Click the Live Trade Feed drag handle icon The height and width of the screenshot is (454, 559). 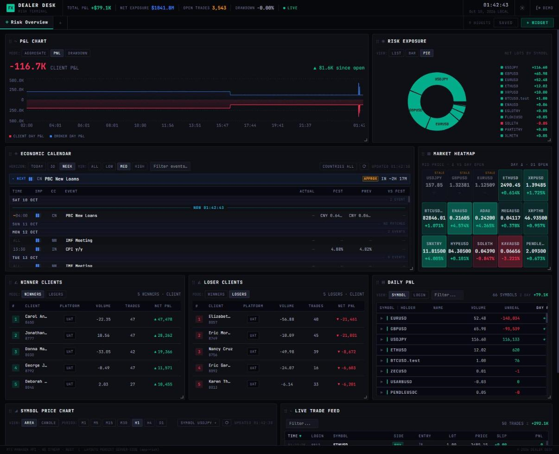point(286,411)
